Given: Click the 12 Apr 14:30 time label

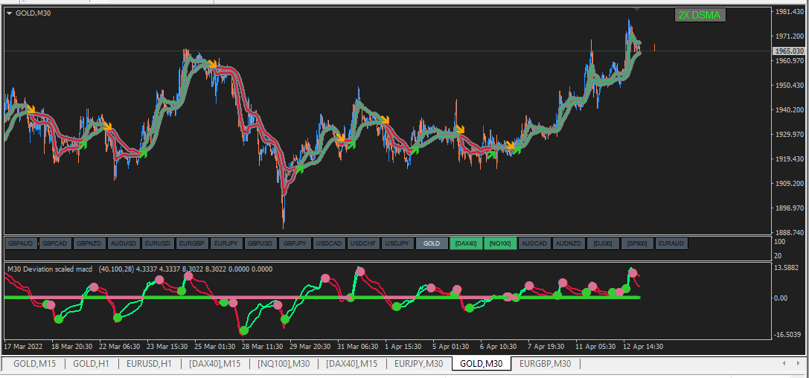Looking at the screenshot, I should point(643,347).
